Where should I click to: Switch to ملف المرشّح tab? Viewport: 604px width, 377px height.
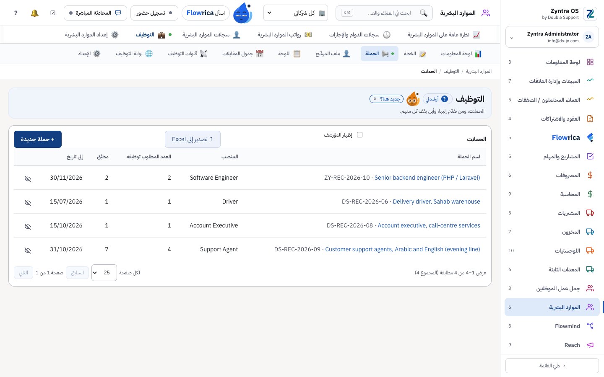click(333, 54)
